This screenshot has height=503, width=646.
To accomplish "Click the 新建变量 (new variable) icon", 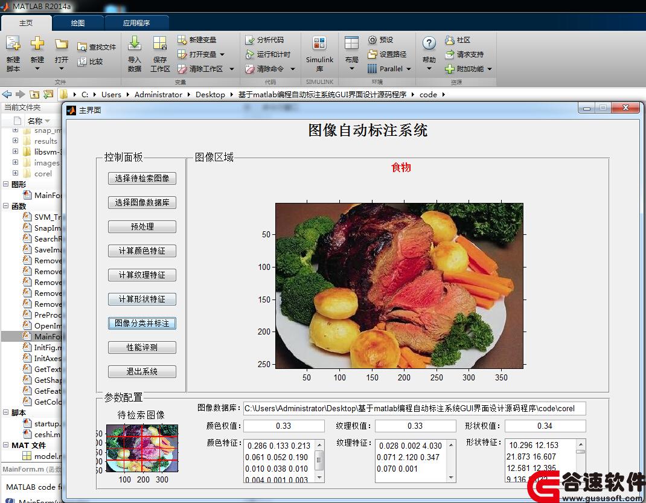I will pos(182,39).
